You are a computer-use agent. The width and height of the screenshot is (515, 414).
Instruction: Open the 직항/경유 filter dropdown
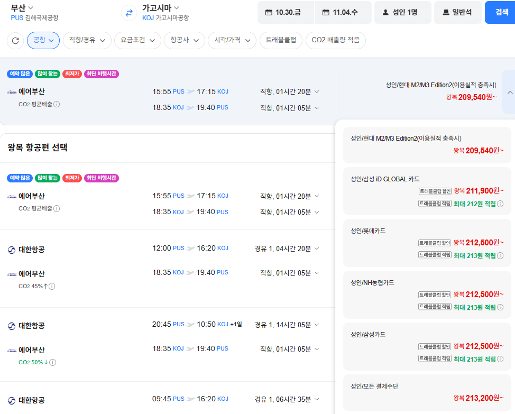[87, 40]
